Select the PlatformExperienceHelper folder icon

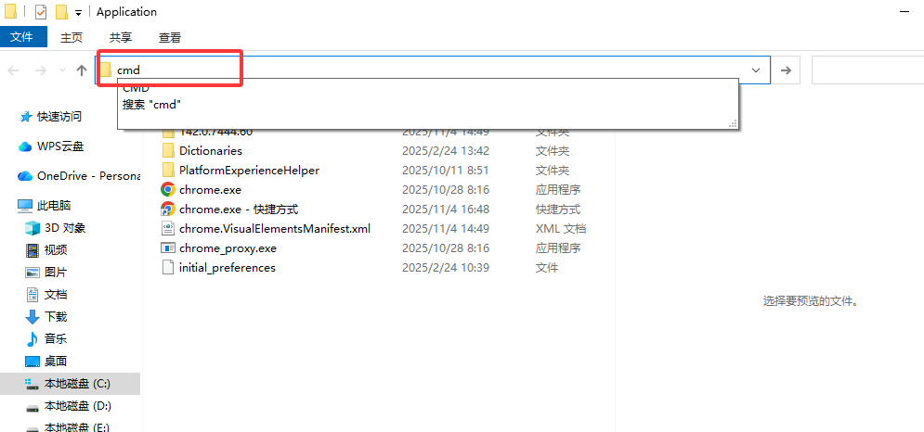168,170
